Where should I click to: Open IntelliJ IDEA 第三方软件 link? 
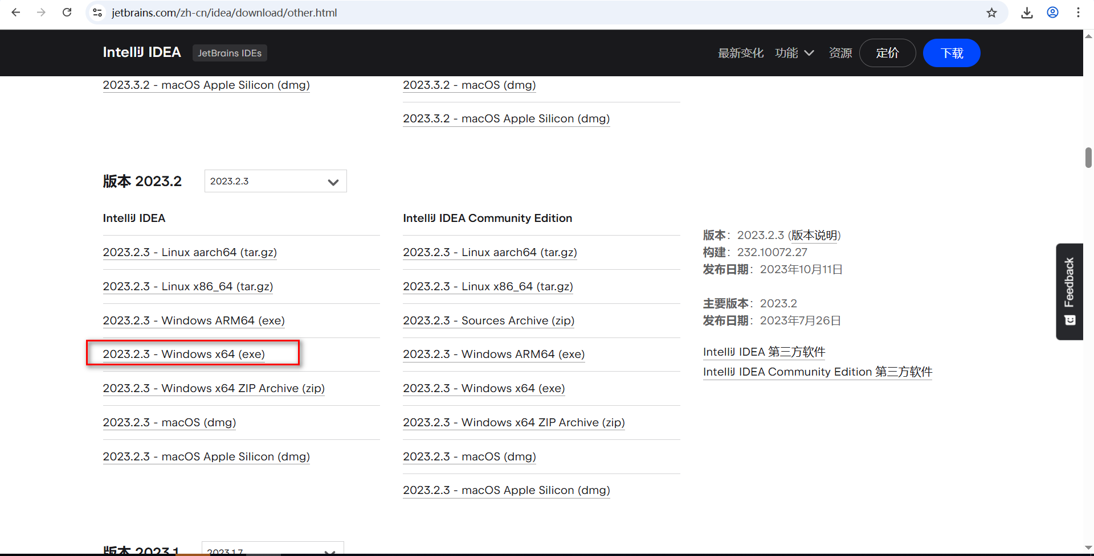764,352
